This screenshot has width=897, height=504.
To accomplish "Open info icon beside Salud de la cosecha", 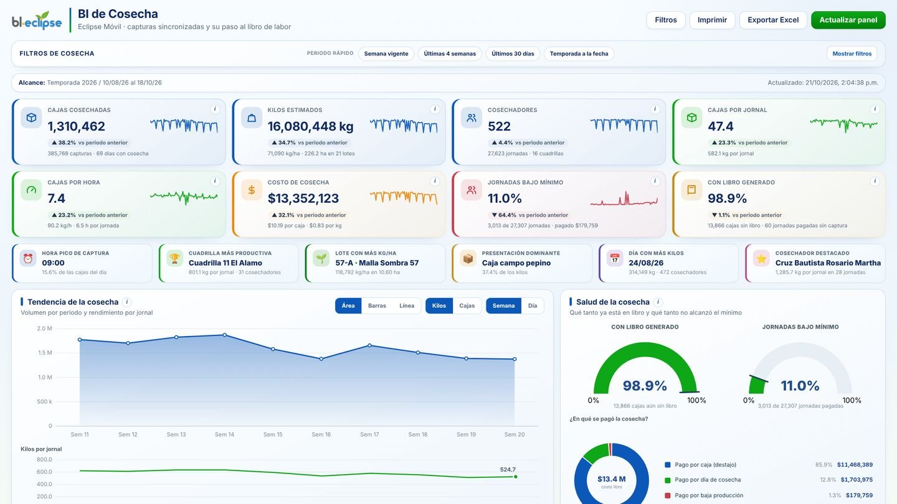I will [658, 302].
